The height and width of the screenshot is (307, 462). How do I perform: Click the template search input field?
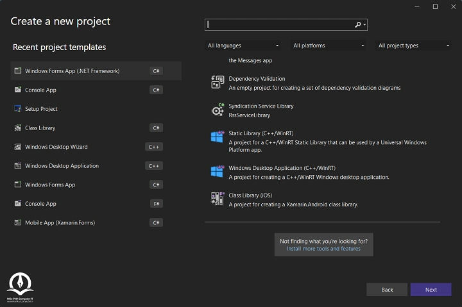279,25
